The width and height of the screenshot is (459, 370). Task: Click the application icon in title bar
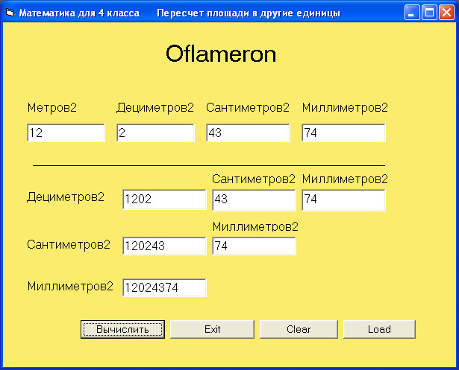pyautogui.click(x=10, y=13)
